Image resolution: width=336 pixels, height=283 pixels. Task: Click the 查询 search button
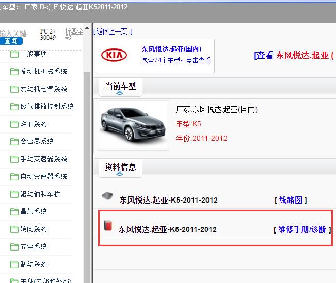point(11,41)
